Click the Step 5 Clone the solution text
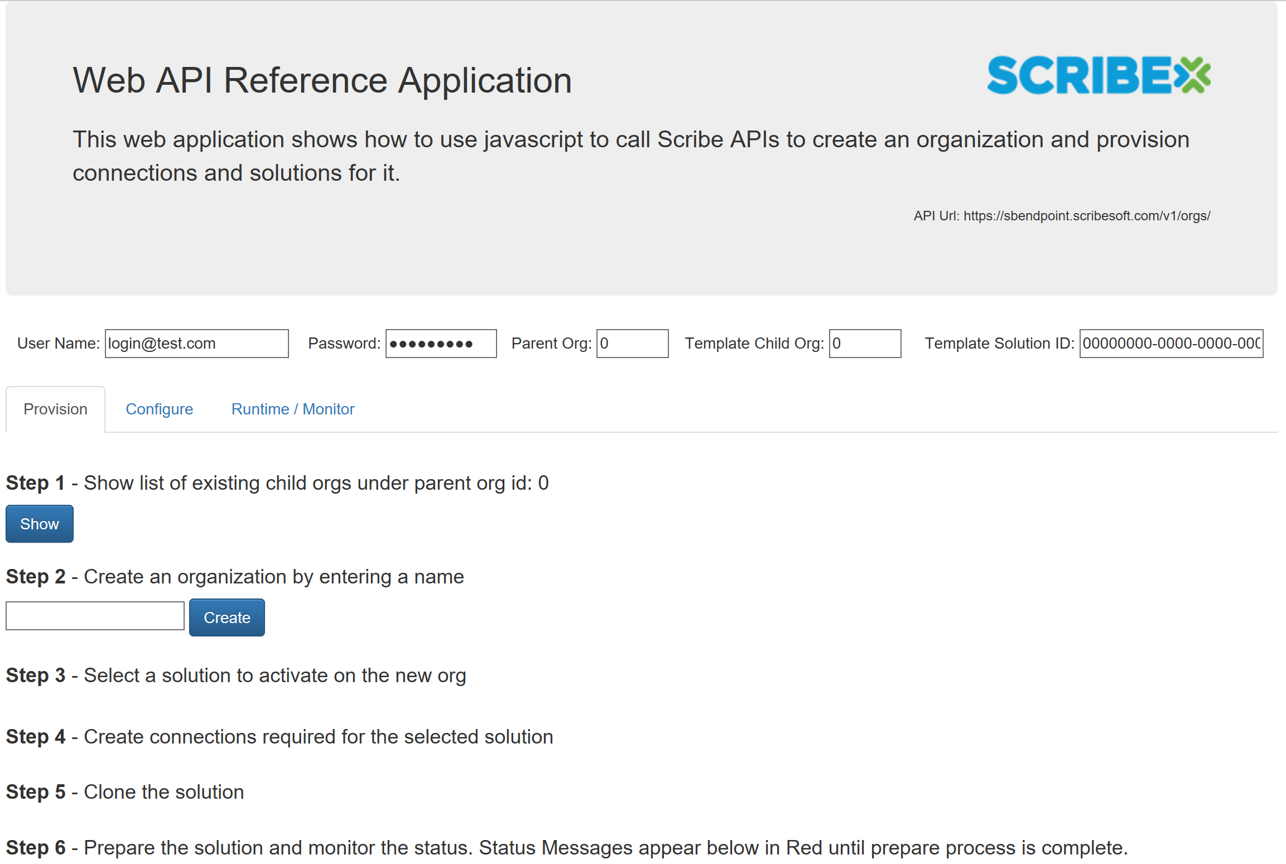This screenshot has width=1286, height=864. pyautogui.click(x=125, y=792)
